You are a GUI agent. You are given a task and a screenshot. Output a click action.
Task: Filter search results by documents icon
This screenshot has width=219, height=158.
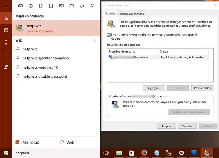(41, 6)
